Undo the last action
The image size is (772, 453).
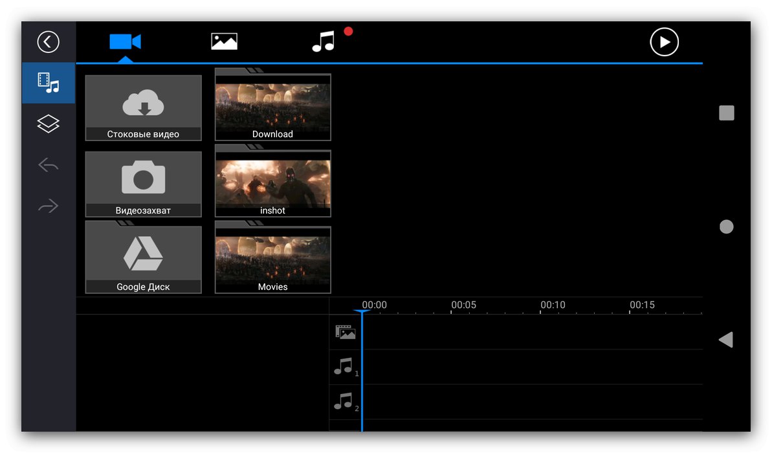(49, 164)
